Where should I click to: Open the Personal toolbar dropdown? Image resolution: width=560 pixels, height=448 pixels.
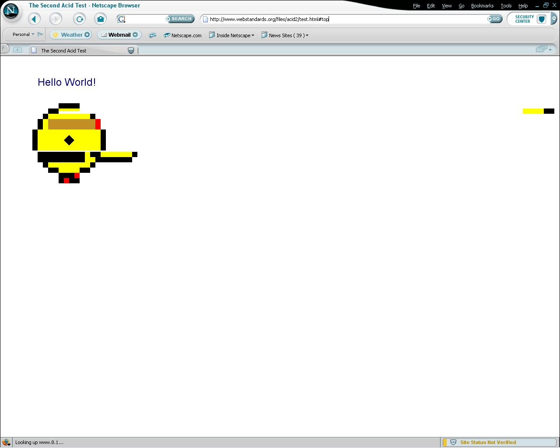coord(24,34)
